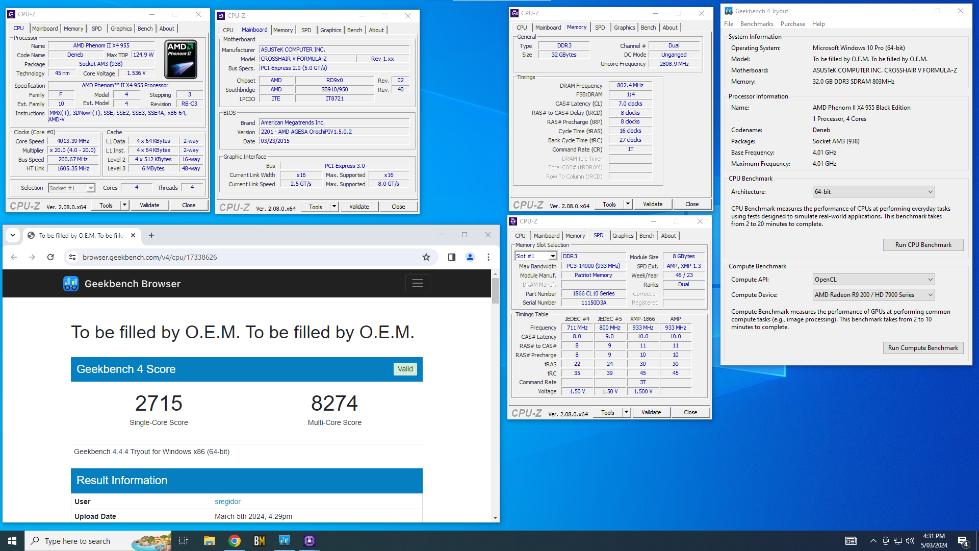Open Tools dropdown arrow in Memory window
Image resolution: width=979 pixels, height=551 pixels.
click(x=628, y=204)
